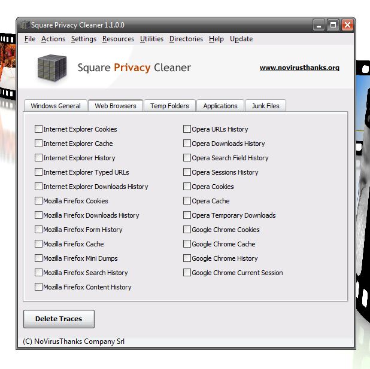Tick Mozilla Firefox Downloads History
The image size is (370, 369).
tap(38, 215)
